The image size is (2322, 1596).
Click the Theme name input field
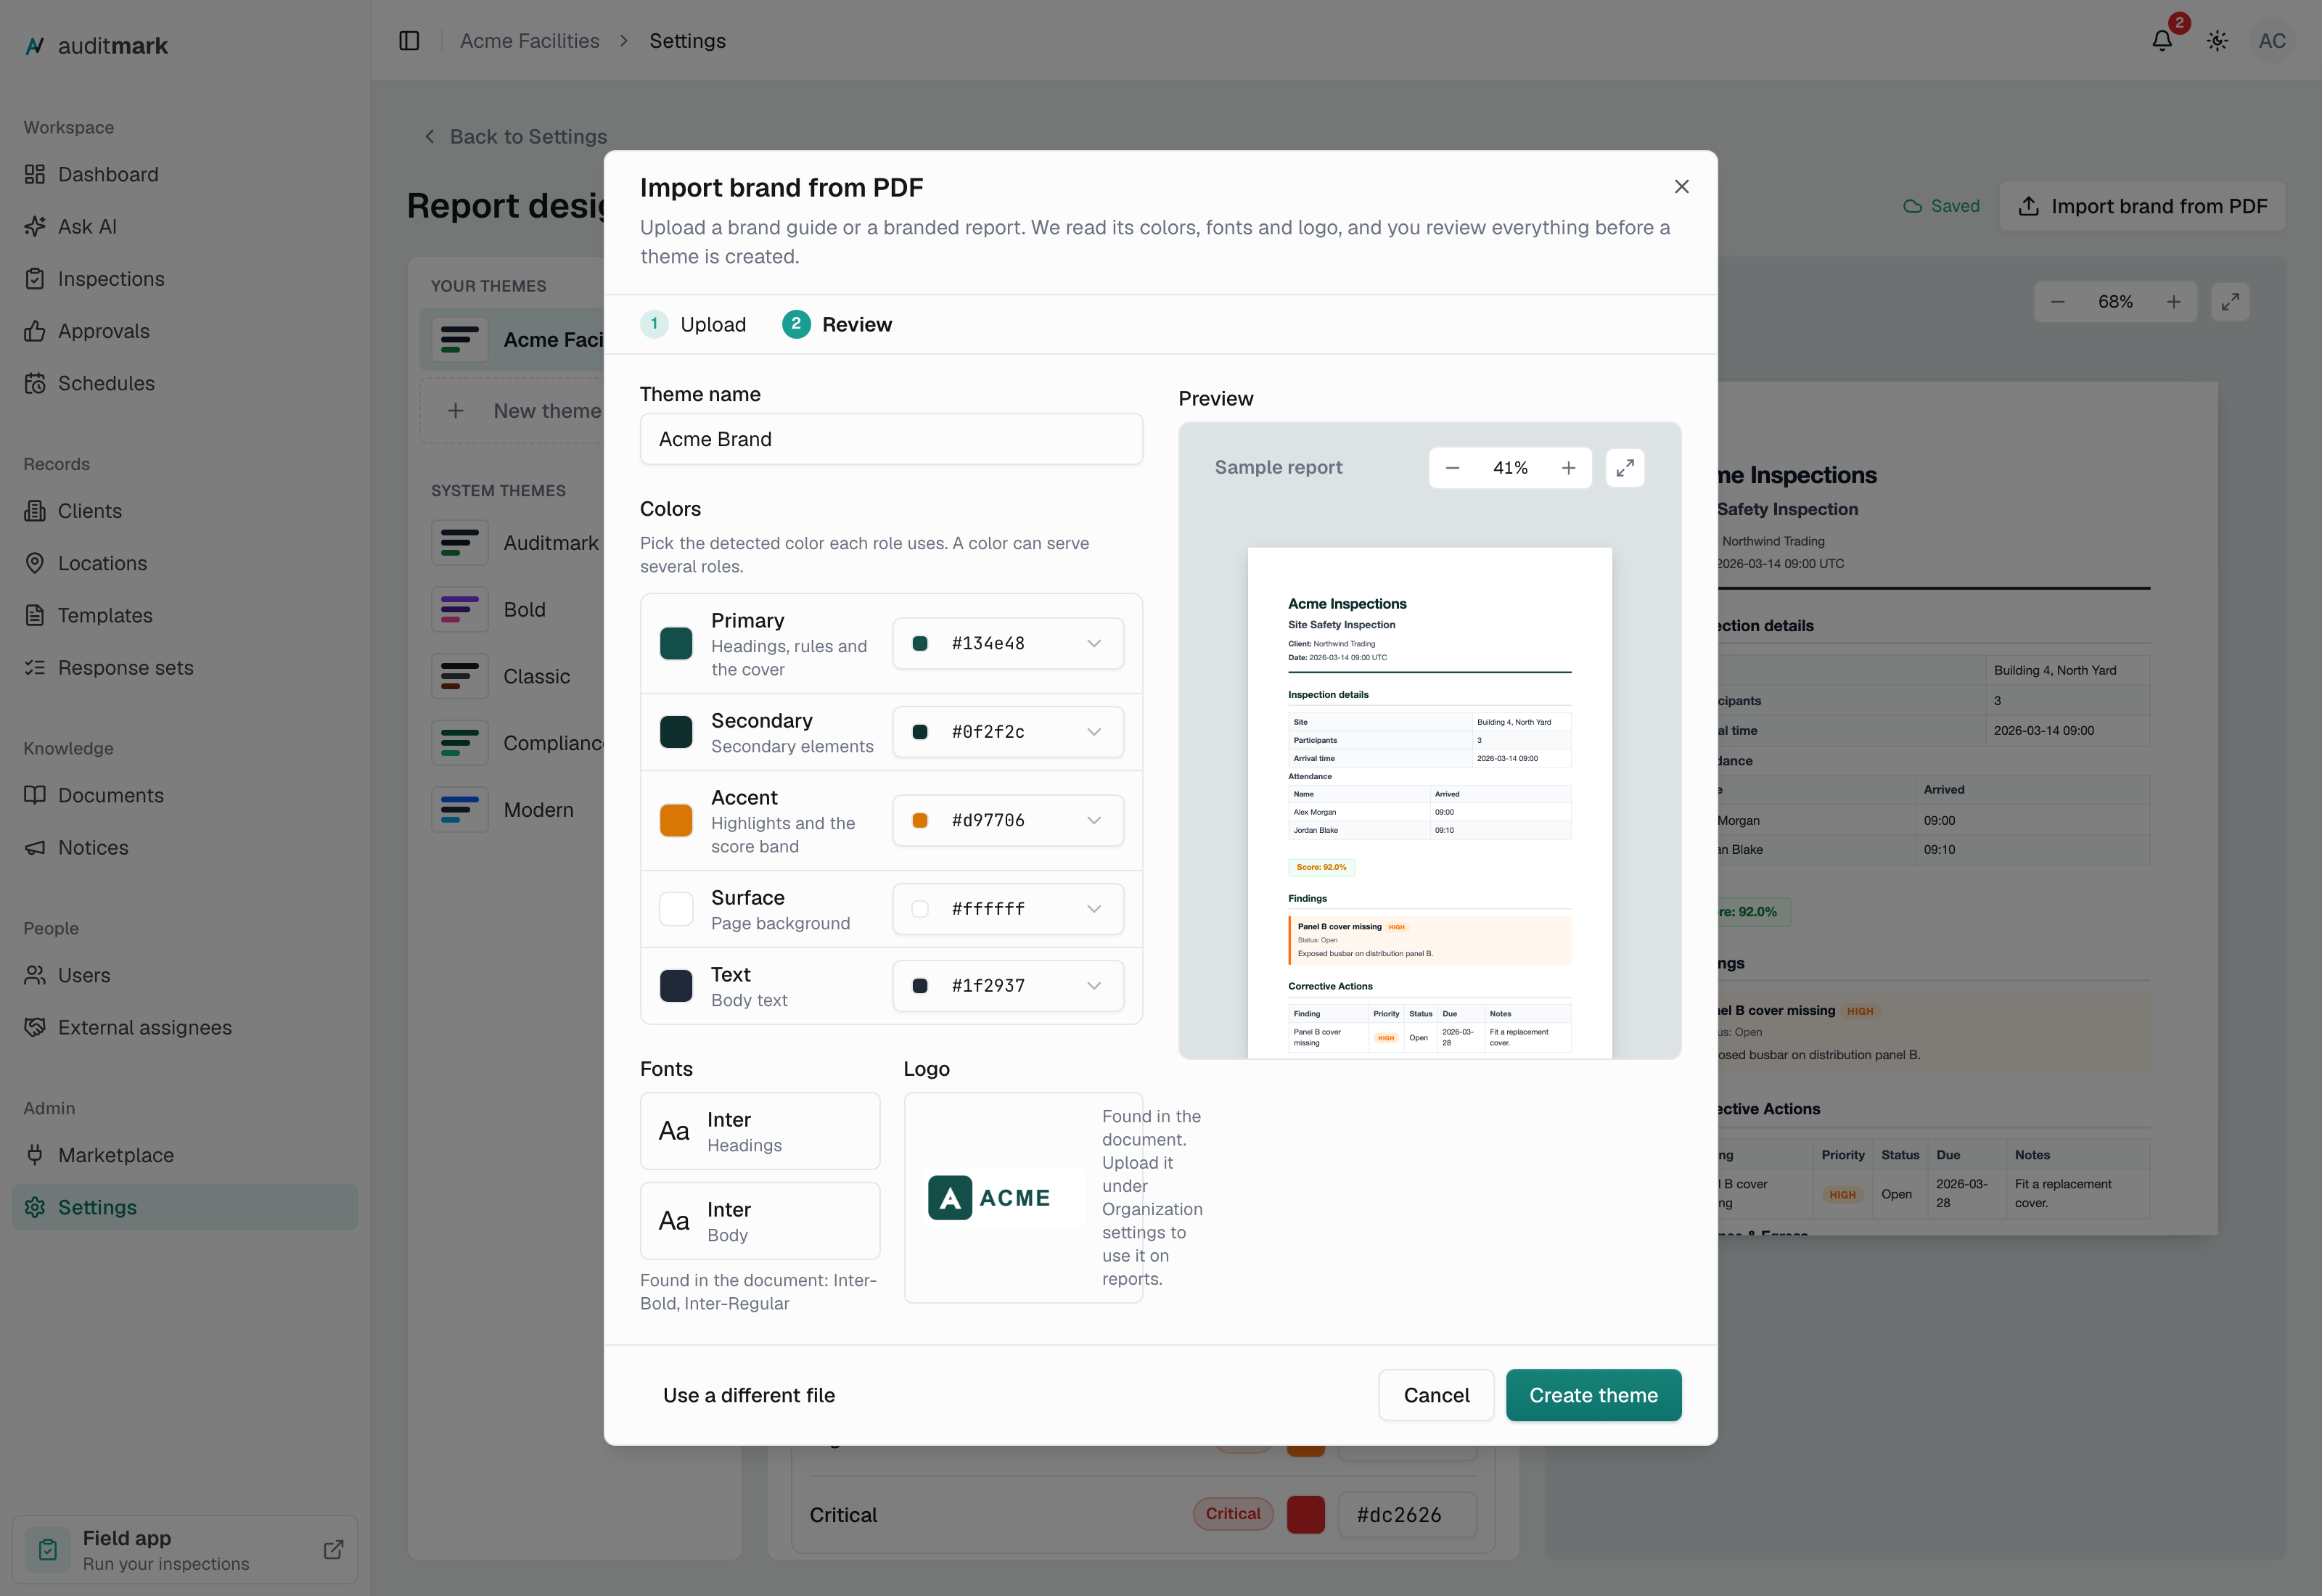click(x=891, y=439)
